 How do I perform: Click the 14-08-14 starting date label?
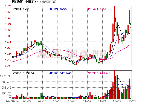12,101
